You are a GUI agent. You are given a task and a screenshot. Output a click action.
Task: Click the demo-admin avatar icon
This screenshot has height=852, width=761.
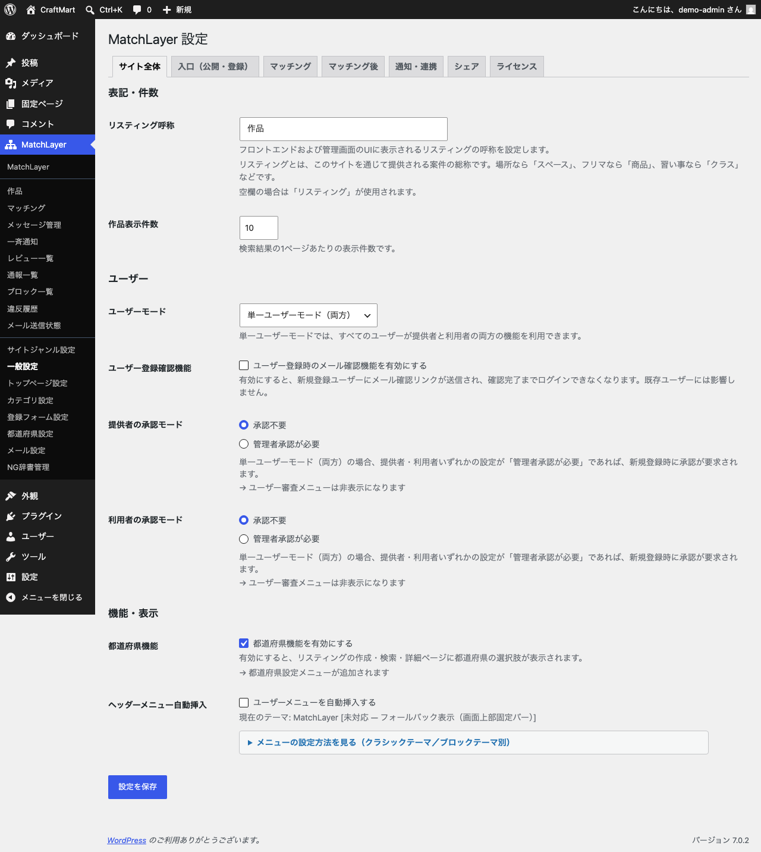tap(751, 10)
